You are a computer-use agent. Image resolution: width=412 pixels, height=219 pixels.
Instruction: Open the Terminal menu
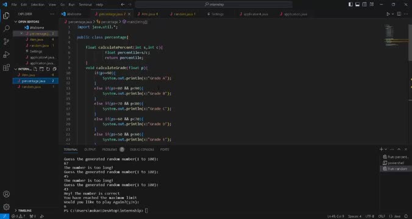click(x=85, y=4)
